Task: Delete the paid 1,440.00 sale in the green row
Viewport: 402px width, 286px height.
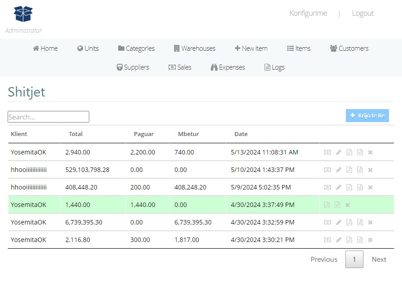Action: 348,205
